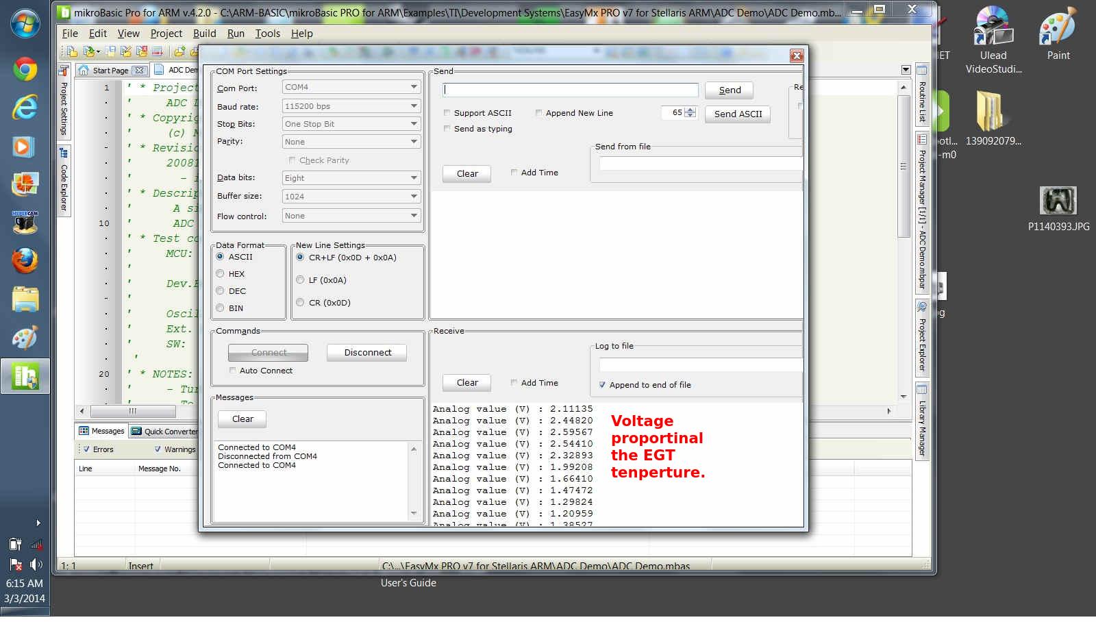
Task: Click the New Project toolbar icon
Action: pyautogui.click(x=71, y=51)
